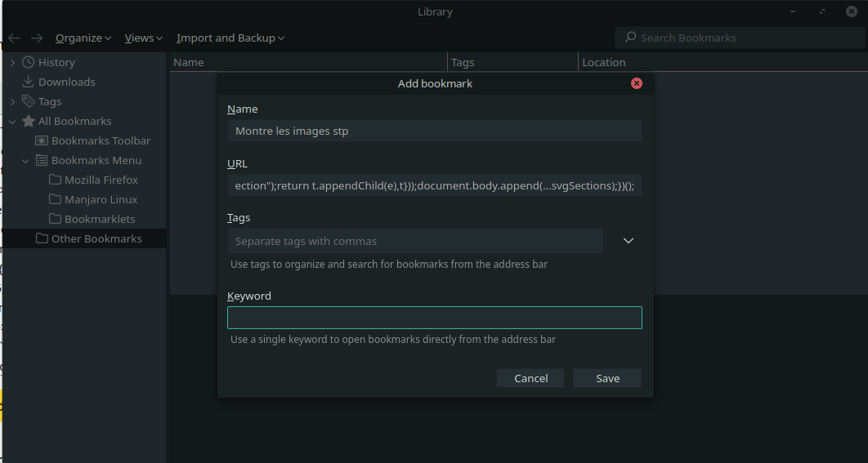868x463 pixels.
Task: Click the Bookmarklets folder icon
Action: tap(55, 219)
